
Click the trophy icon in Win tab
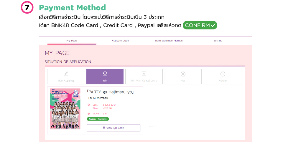click(x=105, y=74)
